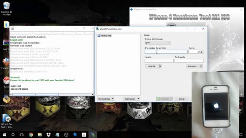Click the IP o nombre del servidor field
Screen dimensions: 246x138
[x=166, y=52]
